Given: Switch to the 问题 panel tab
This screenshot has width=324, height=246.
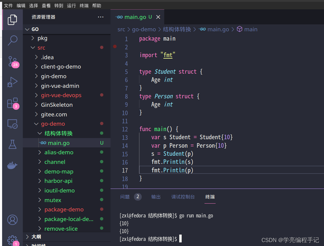Looking at the screenshot, I should (125, 197).
